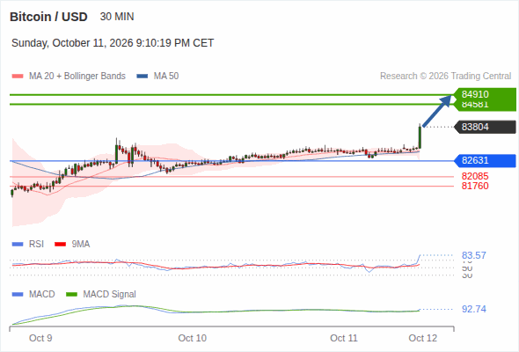
Task: Click the MA 20 + Bollinger Bands legend swatch
Action: tap(18, 77)
